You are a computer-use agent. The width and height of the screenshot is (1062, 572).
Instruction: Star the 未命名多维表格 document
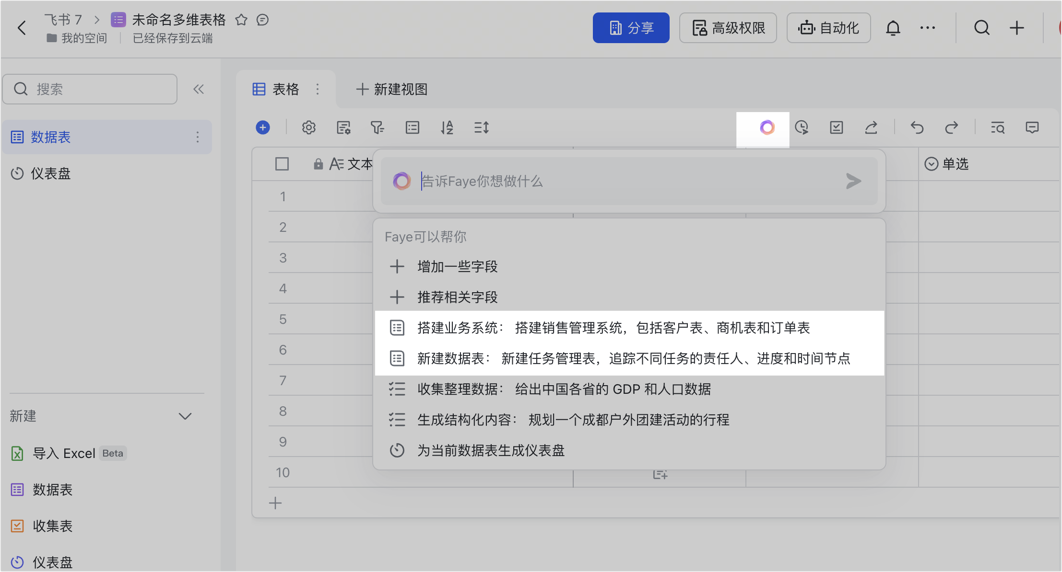pyautogui.click(x=241, y=20)
